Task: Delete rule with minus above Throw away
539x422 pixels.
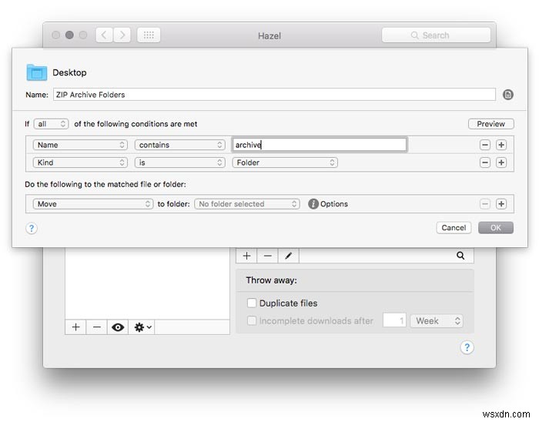Action: coord(267,256)
